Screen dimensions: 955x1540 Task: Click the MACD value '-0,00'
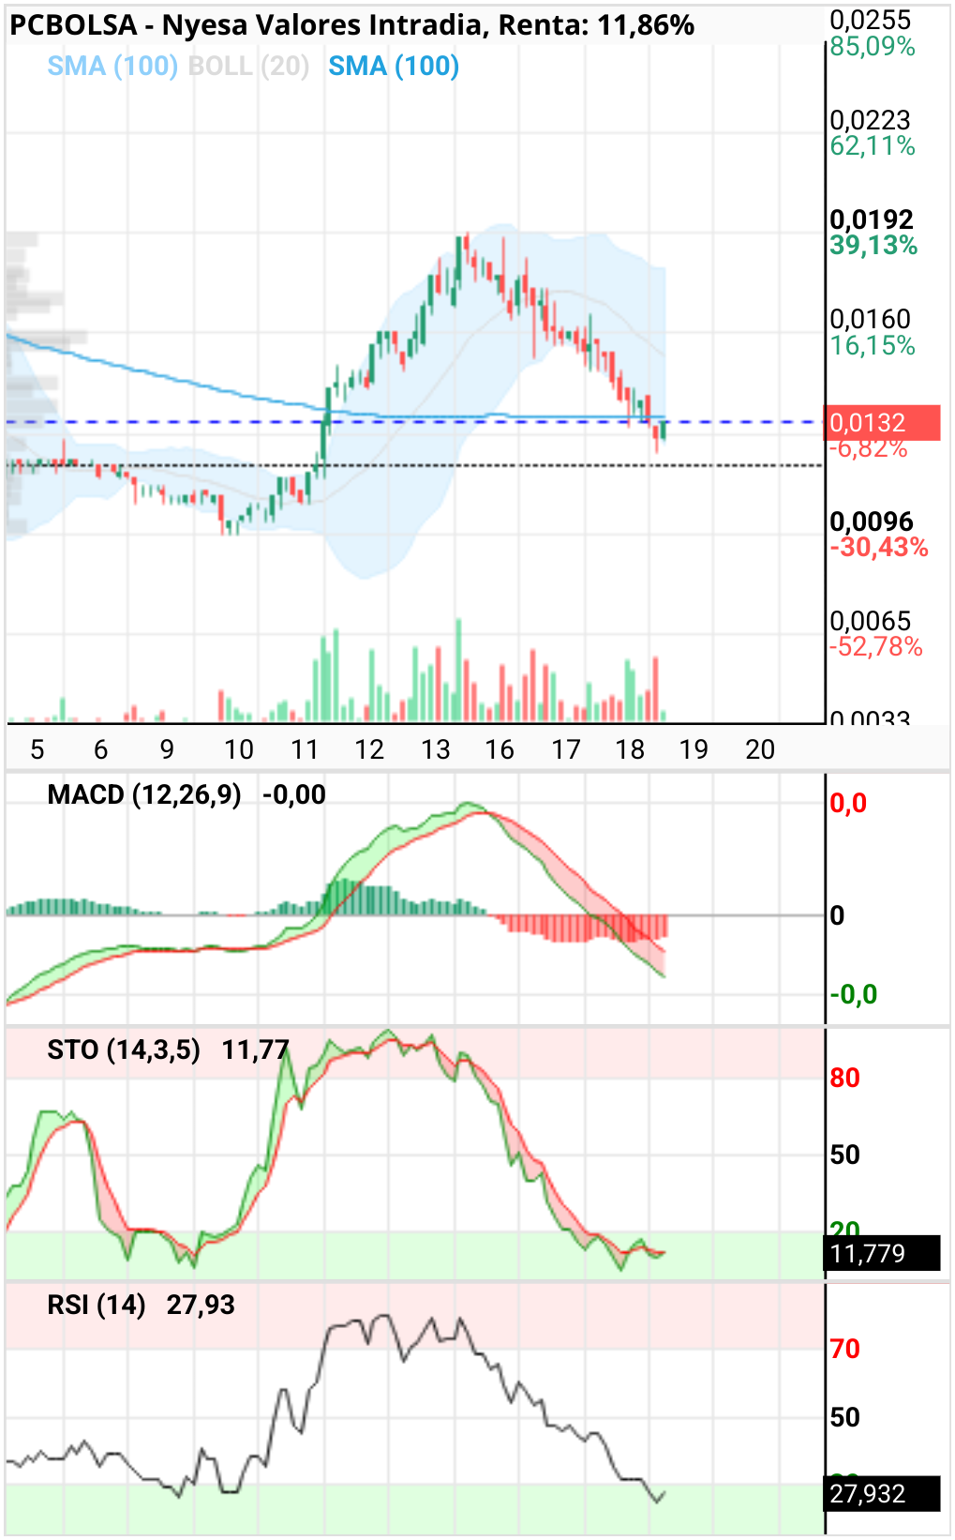294,795
